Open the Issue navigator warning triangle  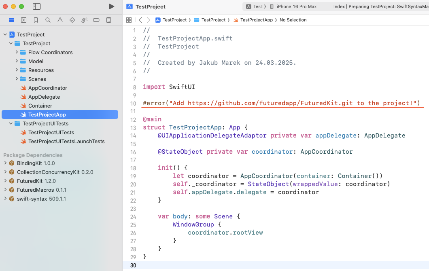tap(60, 20)
